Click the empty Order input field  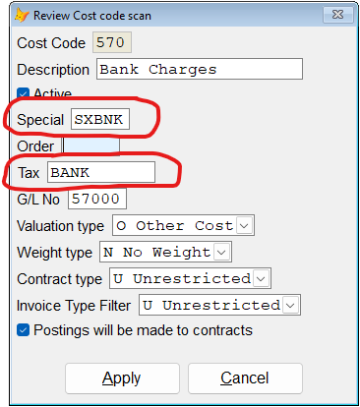pyautogui.click(x=91, y=145)
